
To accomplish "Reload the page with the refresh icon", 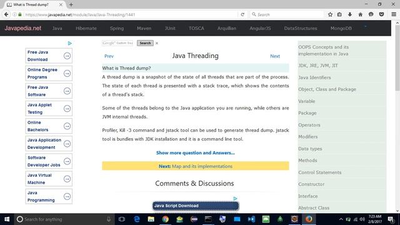I will click(242, 14).
